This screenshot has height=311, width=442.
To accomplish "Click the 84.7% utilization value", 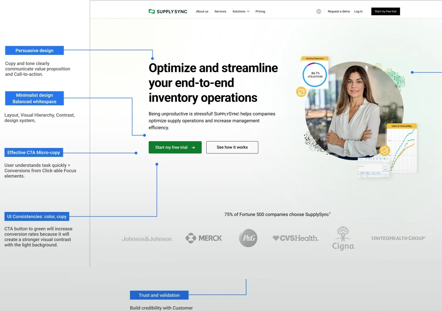I will point(315,73).
